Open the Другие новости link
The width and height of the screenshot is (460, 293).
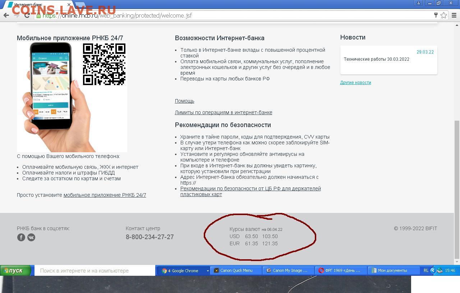pyautogui.click(x=355, y=83)
